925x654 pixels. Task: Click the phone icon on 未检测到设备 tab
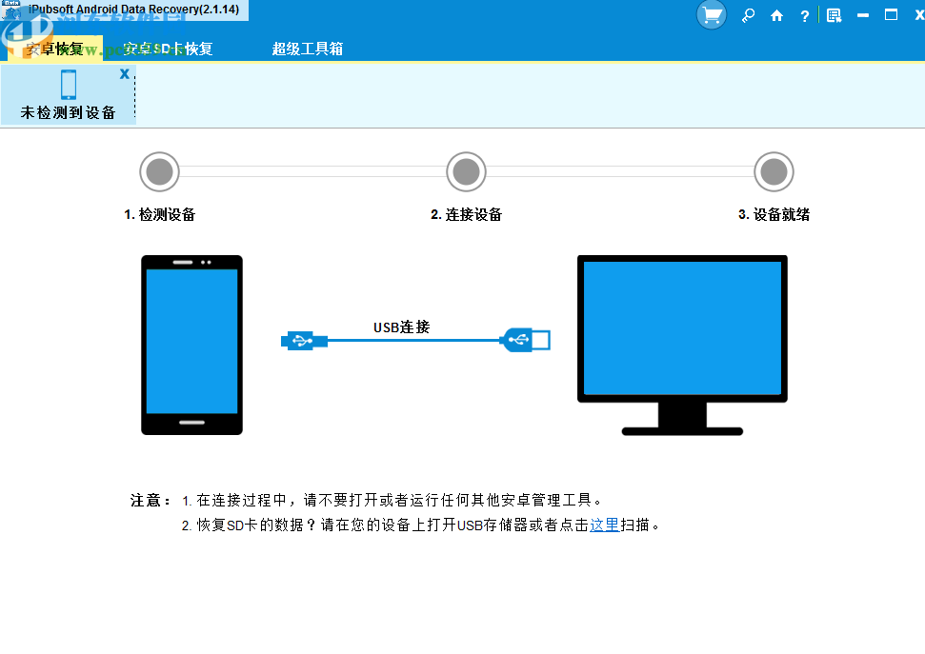[67, 86]
